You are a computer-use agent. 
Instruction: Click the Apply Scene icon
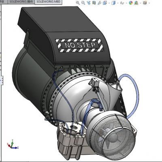[136, 3]
